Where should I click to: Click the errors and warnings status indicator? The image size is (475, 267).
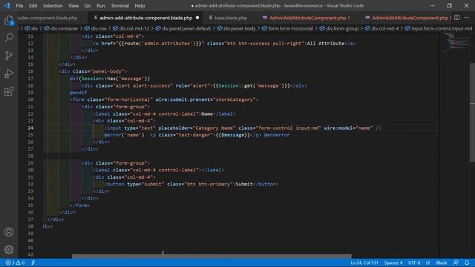[15, 263]
